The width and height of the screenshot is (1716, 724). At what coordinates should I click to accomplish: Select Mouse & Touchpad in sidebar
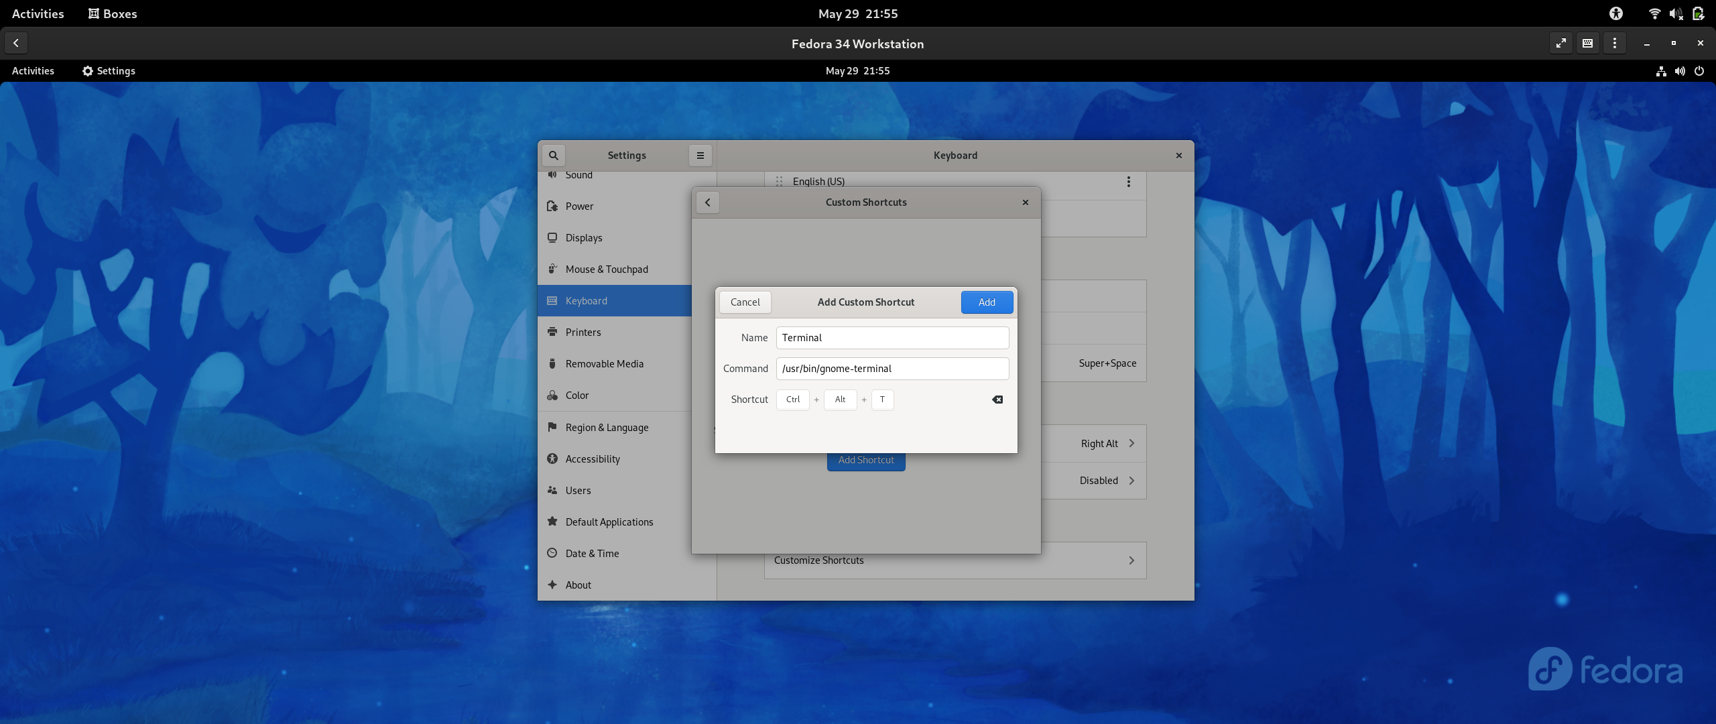tap(615, 269)
